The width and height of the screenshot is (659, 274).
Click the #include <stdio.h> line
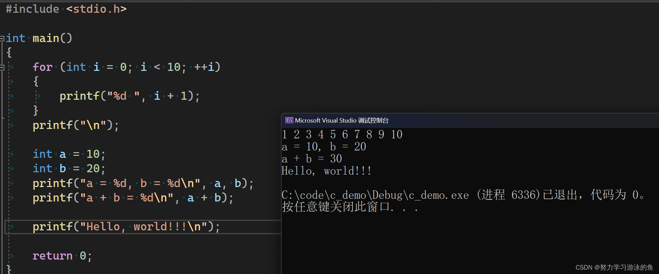pyautogui.click(x=66, y=9)
